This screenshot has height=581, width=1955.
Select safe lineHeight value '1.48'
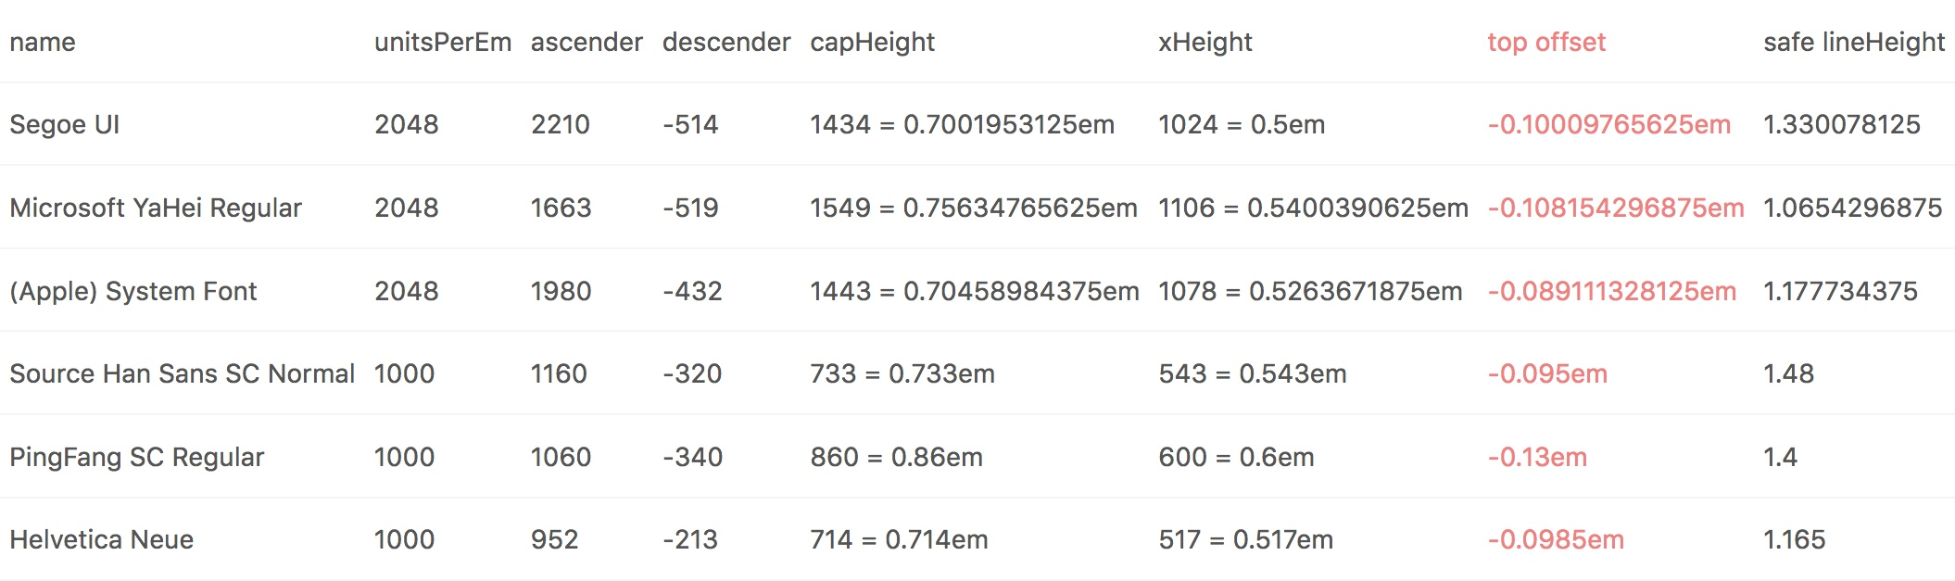coord(1788,373)
